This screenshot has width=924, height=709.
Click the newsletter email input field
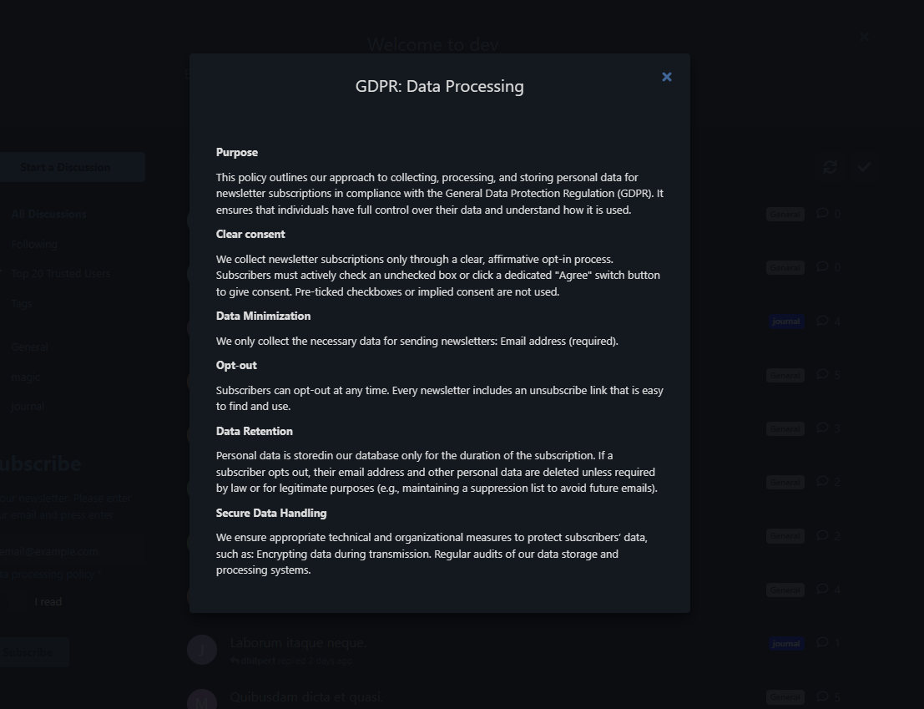pyautogui.click(x=72, y=552)
